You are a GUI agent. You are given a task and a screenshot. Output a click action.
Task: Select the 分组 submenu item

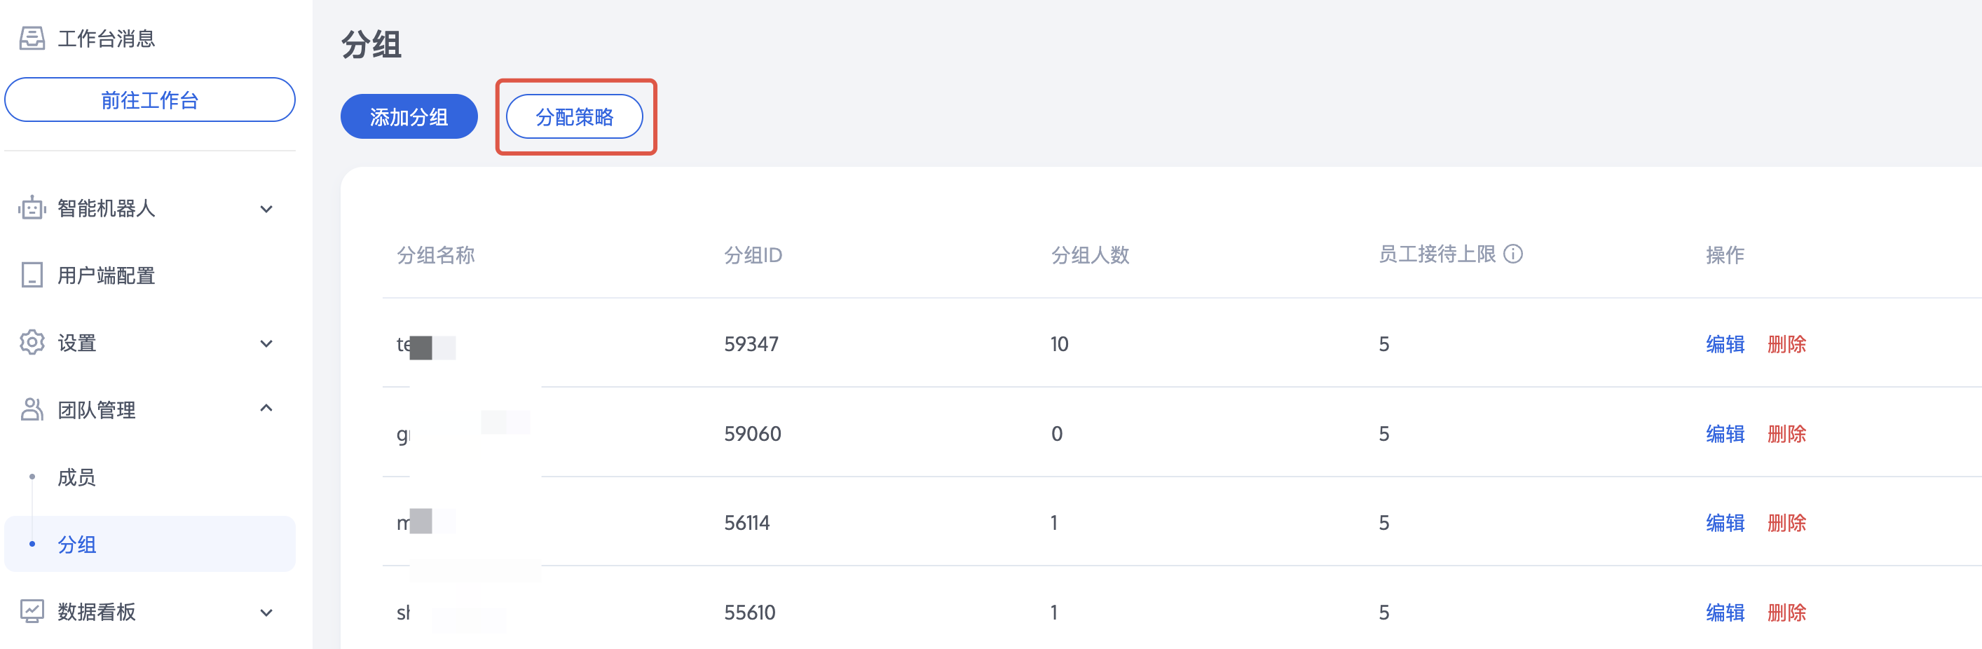tap(150, 544)
